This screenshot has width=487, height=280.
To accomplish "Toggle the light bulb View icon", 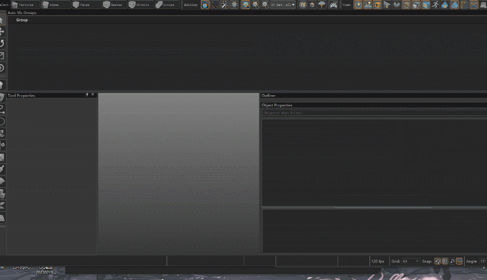I will click(x=358, y=5).
